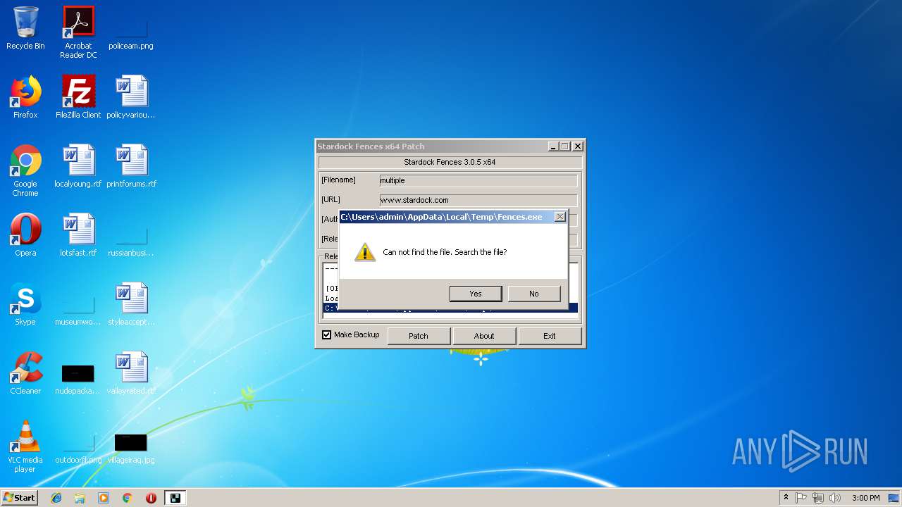Select printforums.rtf document icon

coord(131,166)
